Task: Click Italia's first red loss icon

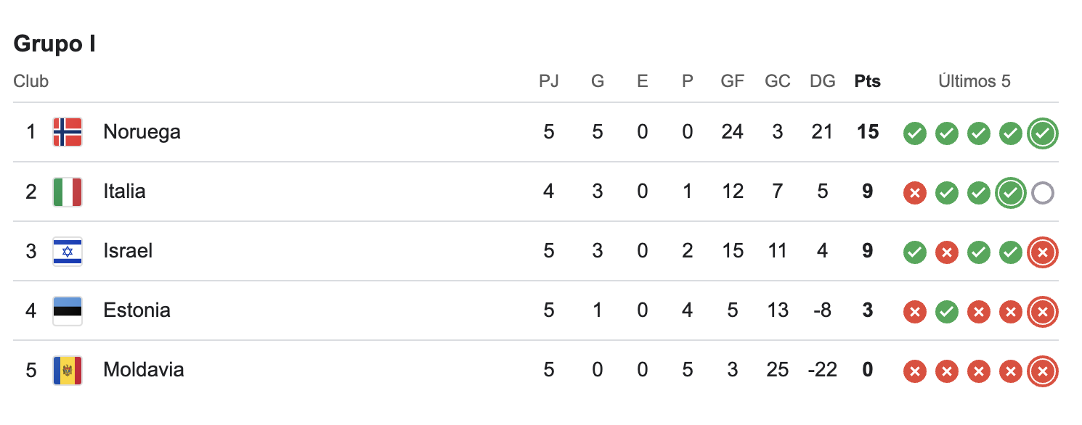Action: tap(915, 192)
